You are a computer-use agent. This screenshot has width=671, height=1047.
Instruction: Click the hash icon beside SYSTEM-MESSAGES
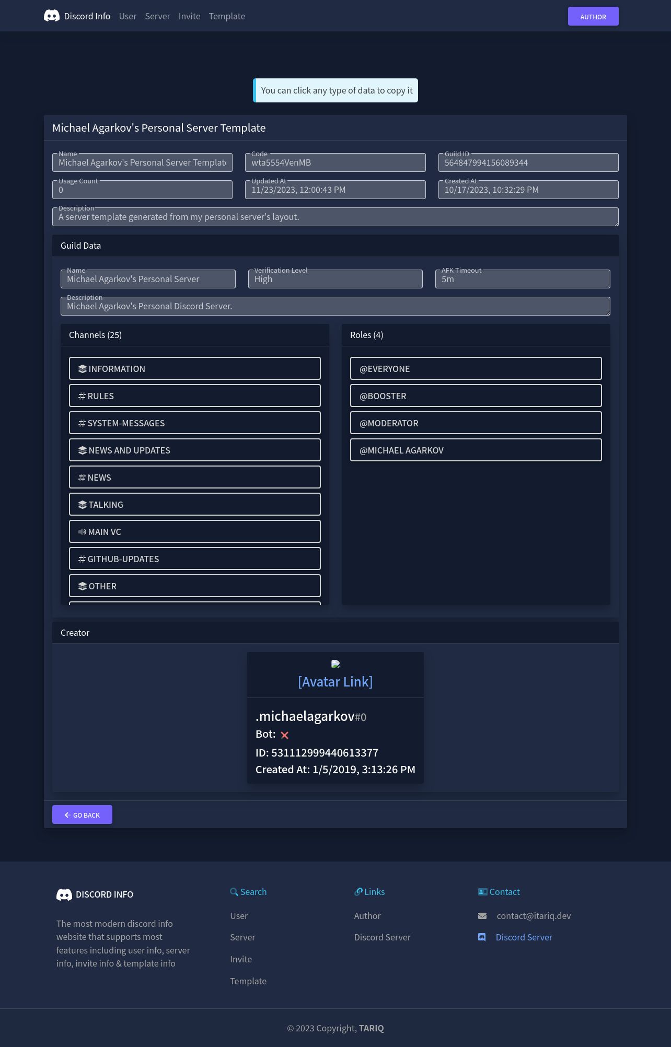[82, 423]
